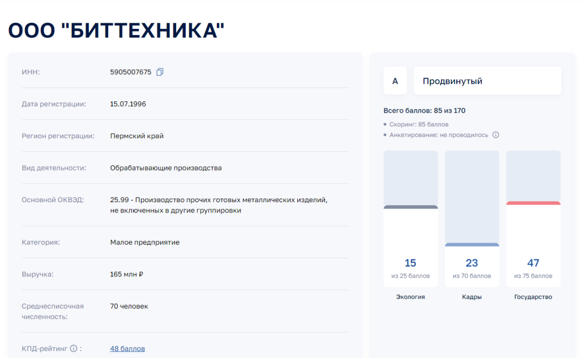Click Вид деятельности: field label

pos(54,168)
